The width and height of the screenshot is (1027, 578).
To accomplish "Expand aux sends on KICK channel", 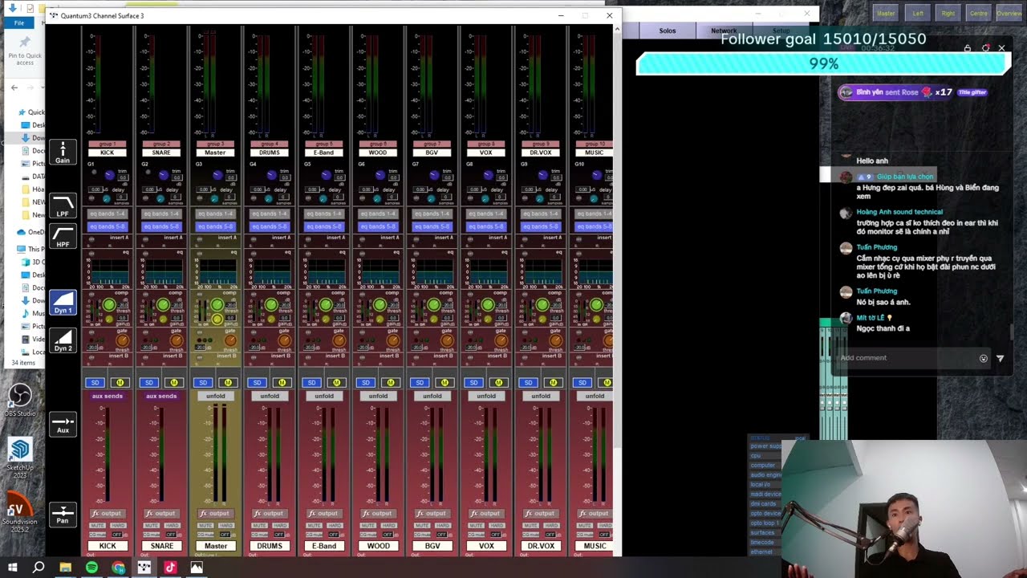I will pos(108,396).
